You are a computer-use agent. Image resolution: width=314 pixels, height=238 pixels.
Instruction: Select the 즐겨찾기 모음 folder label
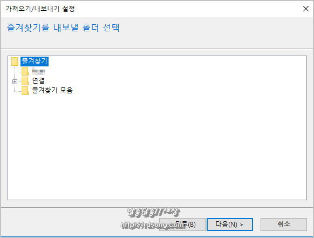pos(52,90)
